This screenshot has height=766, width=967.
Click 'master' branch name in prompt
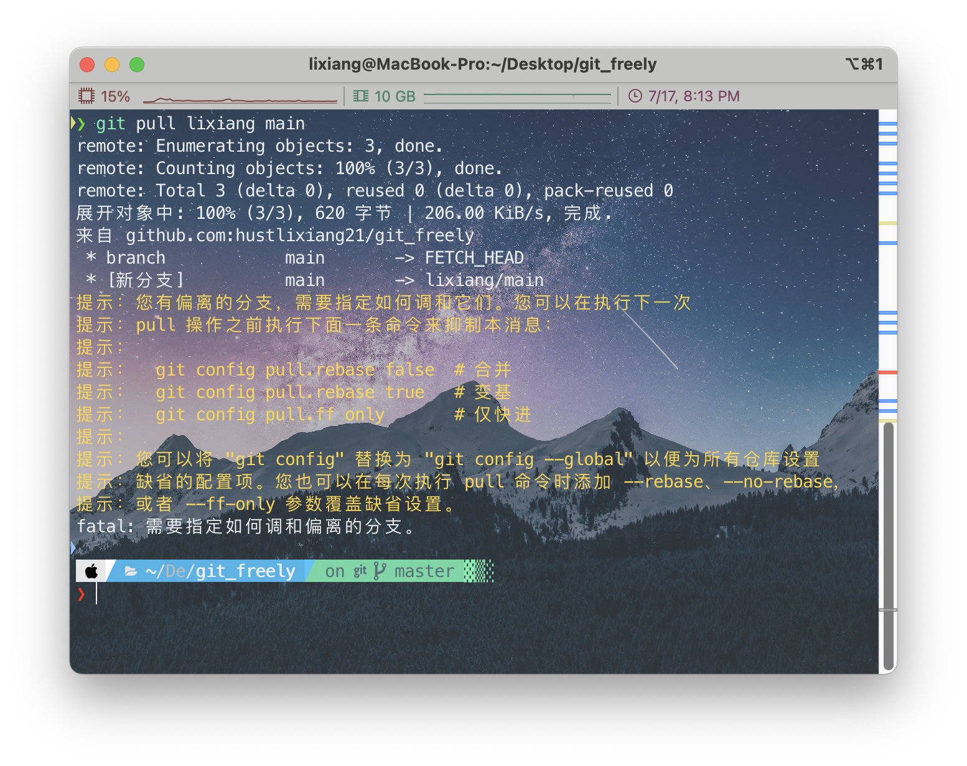tap(424, 571)
